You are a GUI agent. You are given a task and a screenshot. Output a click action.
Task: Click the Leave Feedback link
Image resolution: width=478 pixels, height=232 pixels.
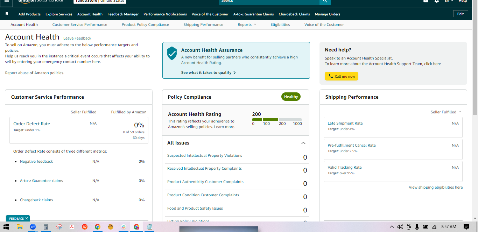(x=77, y=38)
